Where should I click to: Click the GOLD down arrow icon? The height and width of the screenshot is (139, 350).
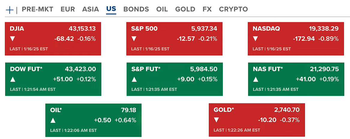(217, 120)
